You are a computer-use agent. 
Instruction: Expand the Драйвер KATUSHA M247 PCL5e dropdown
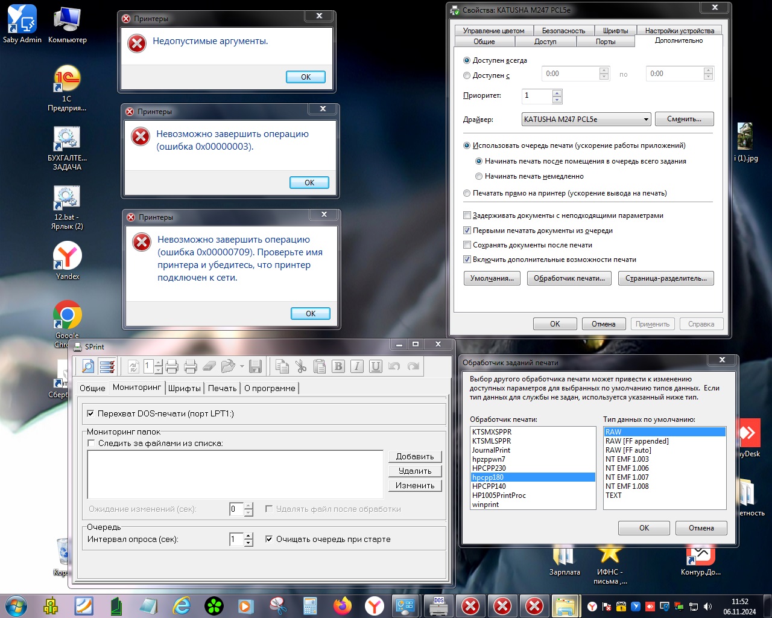click(646, 119)
